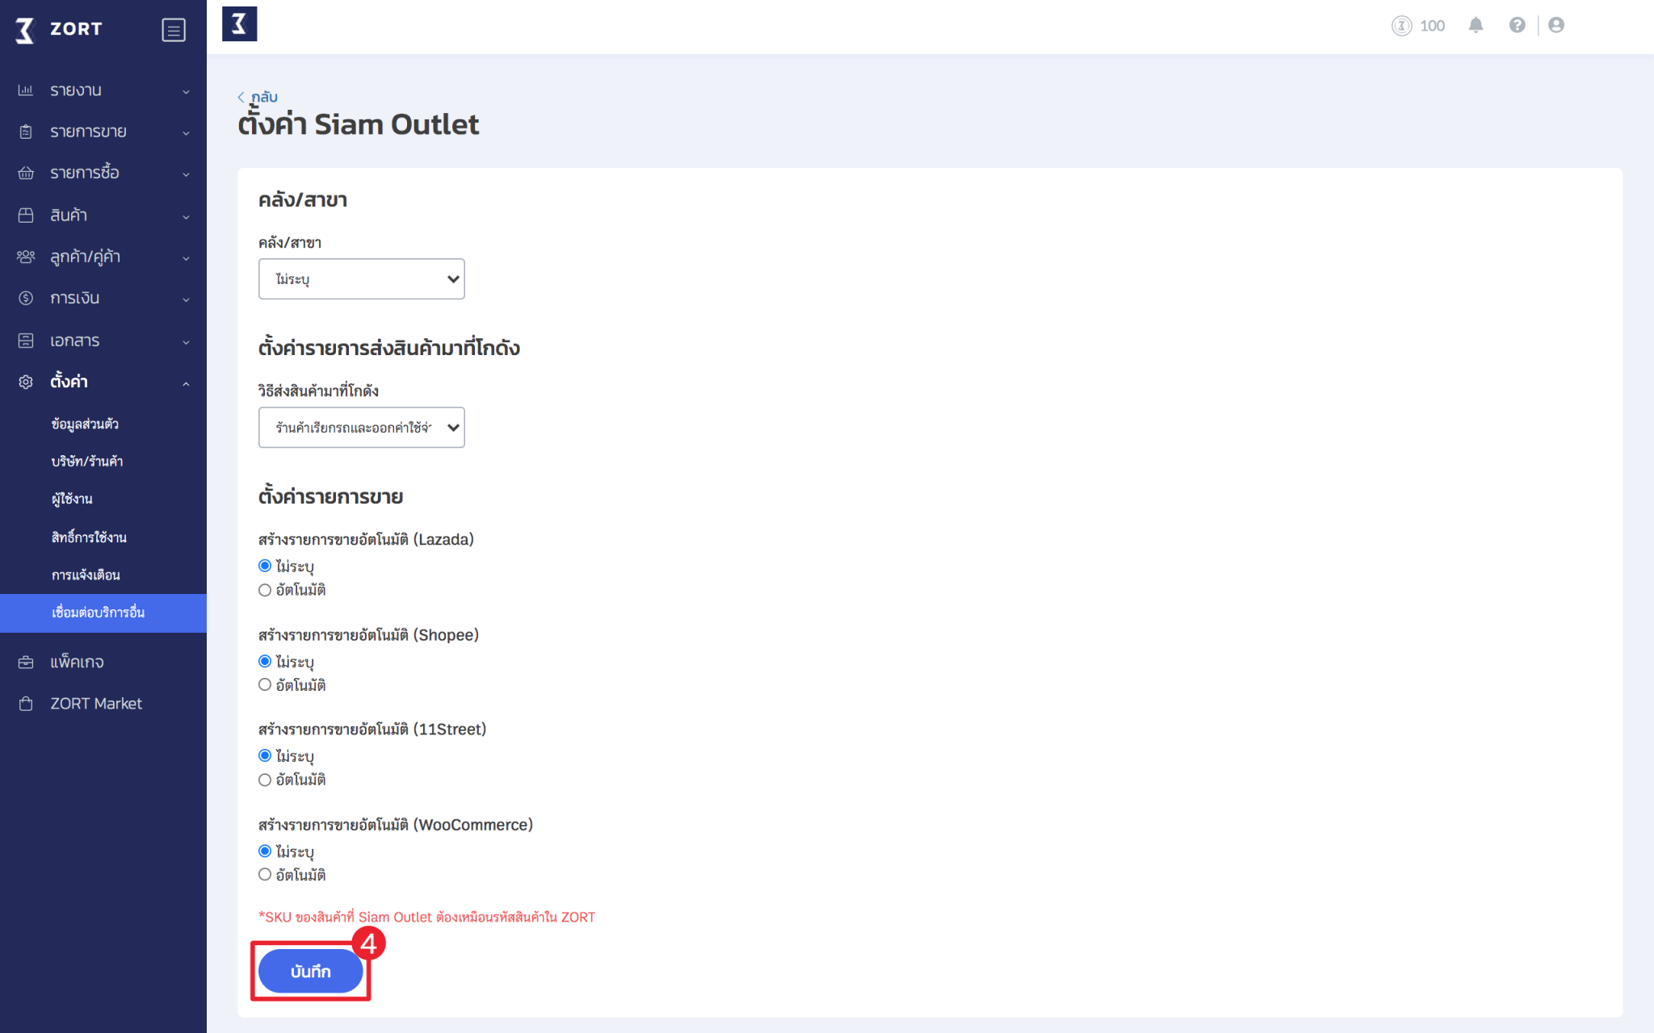Select อัตโนมัติ for WooCommerce auto sales
Screen dimensions: 1654x1033
[265, 874]
